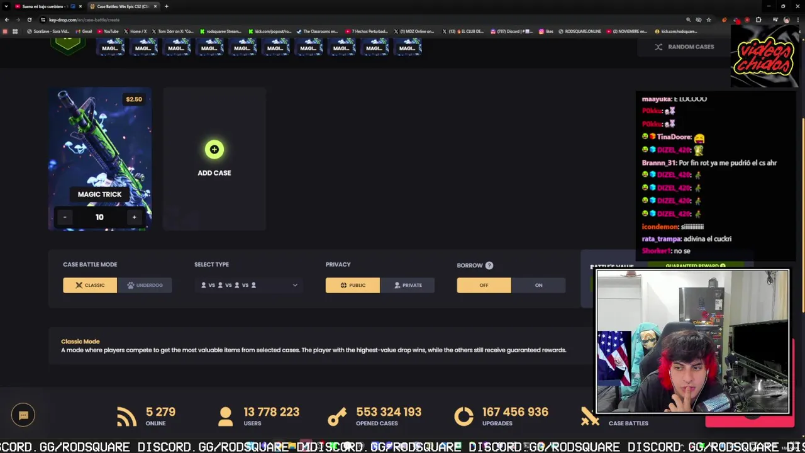Click the $2.50 price tag on Magic Trick
Image resolution: width=805 pixels, height=453 pixels.
coord(134,99)
